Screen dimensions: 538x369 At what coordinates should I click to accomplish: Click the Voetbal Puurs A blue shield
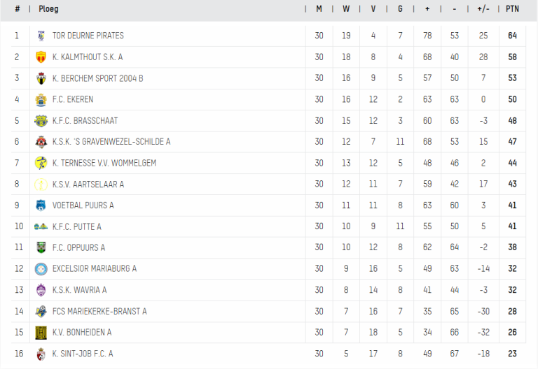(x=41, y=205)
